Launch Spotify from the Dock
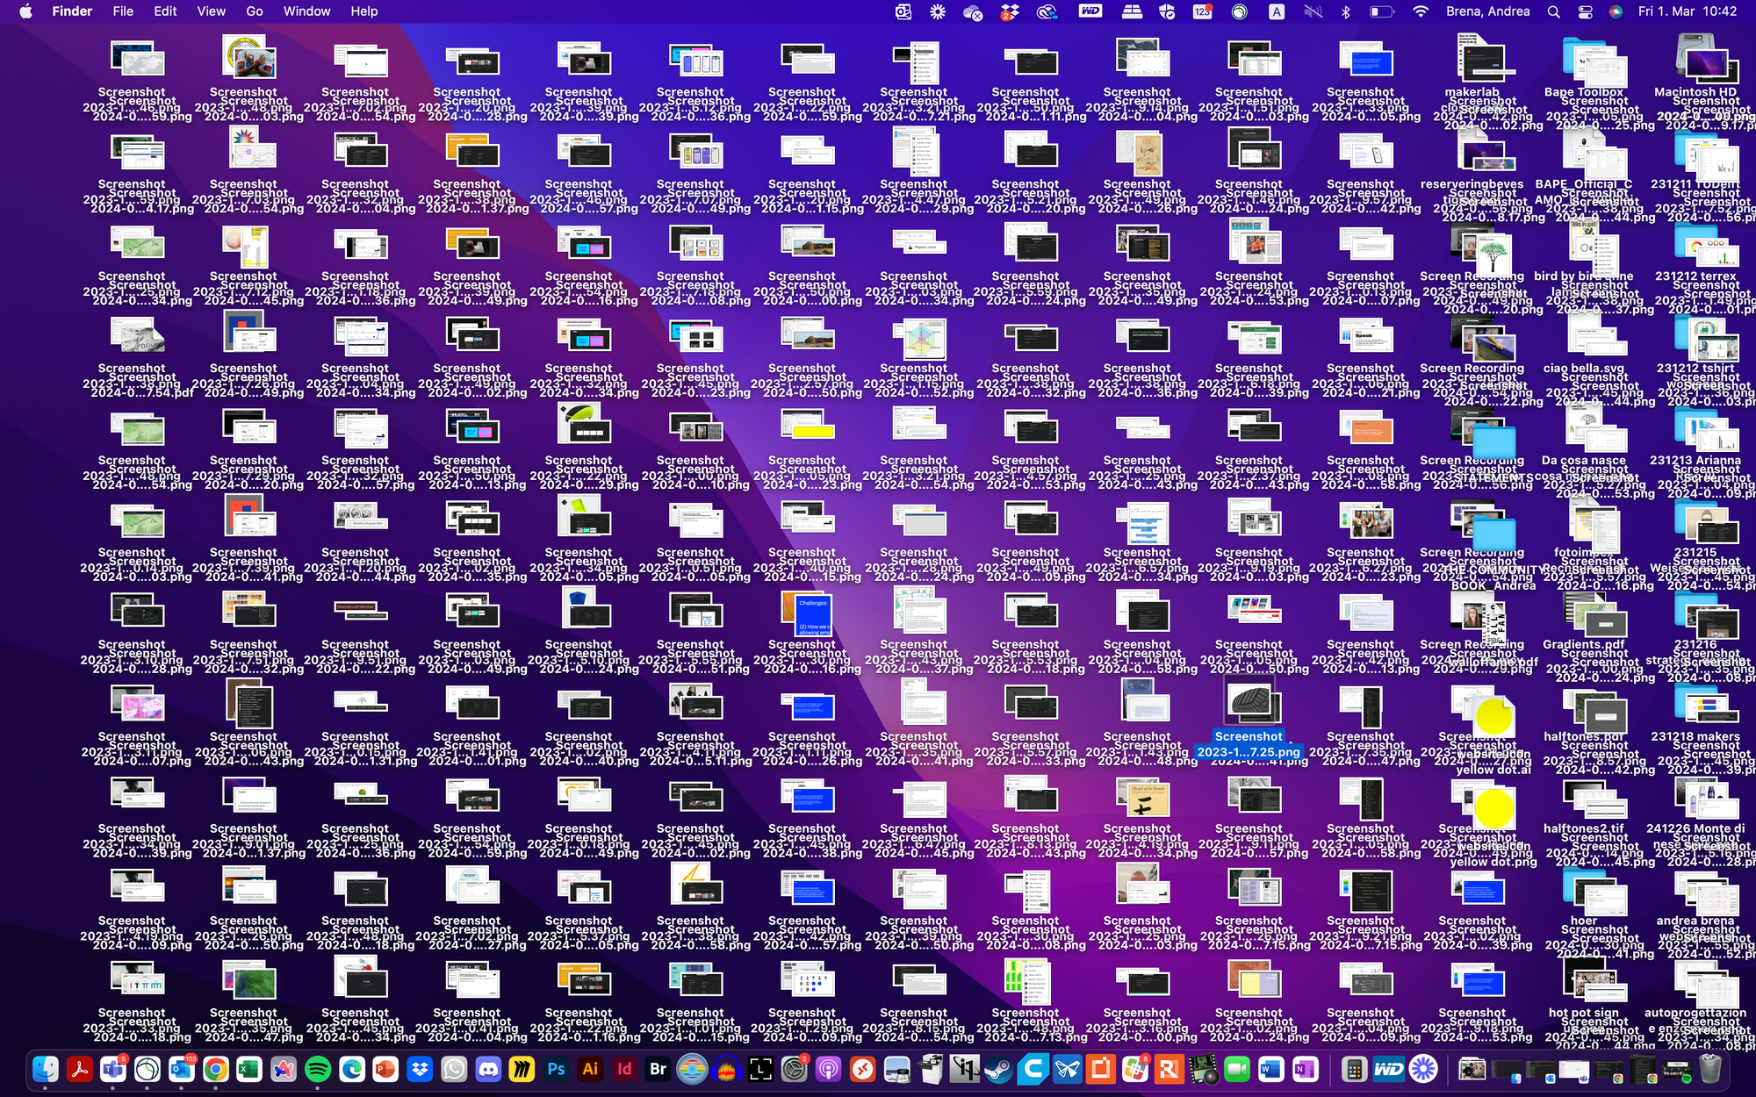This screenshot has height=1097, width=1756. pos(318,1069)
